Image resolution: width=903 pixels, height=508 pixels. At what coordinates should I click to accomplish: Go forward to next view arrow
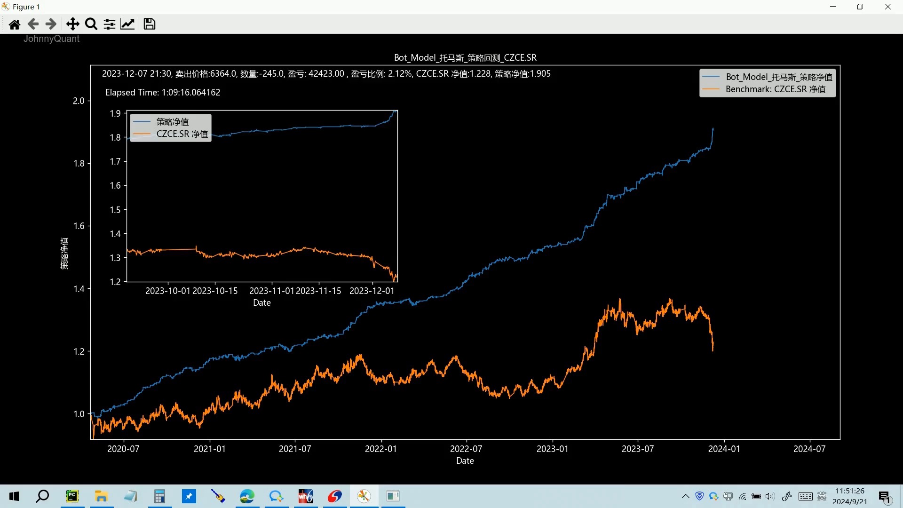pos(51,24)
